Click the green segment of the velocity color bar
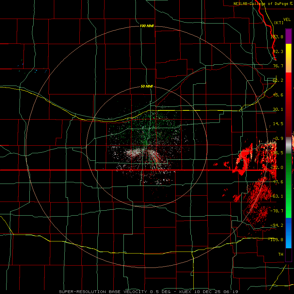 click(x=288, y=186)
